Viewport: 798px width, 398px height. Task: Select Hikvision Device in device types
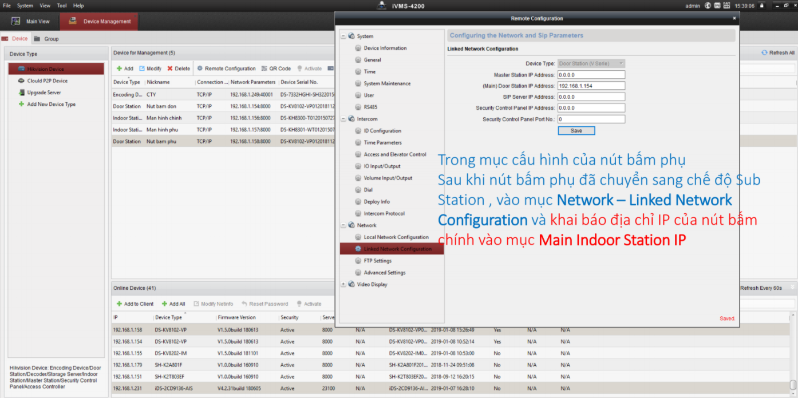tap(56, 69)
